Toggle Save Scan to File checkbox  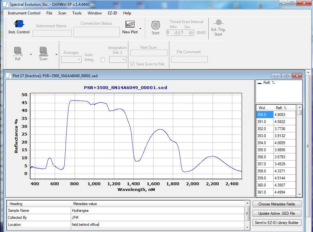click(132, 64)
